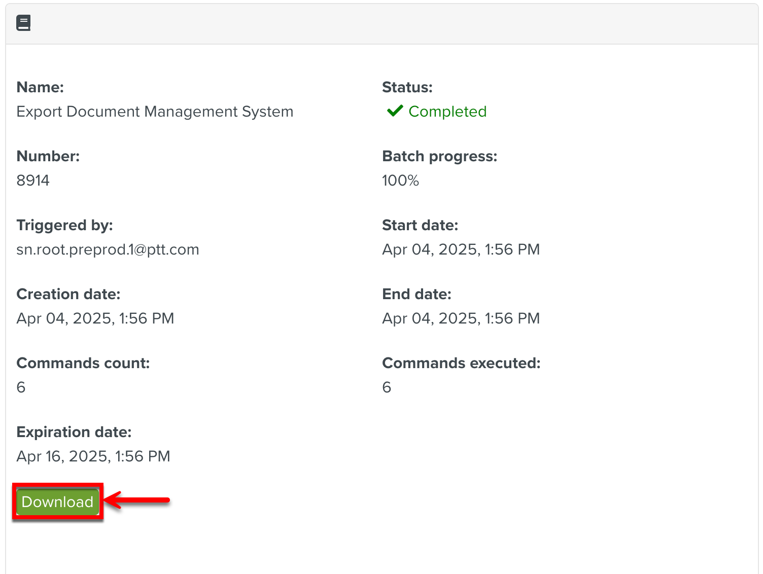Click the book icon in the header

[23, 23]
